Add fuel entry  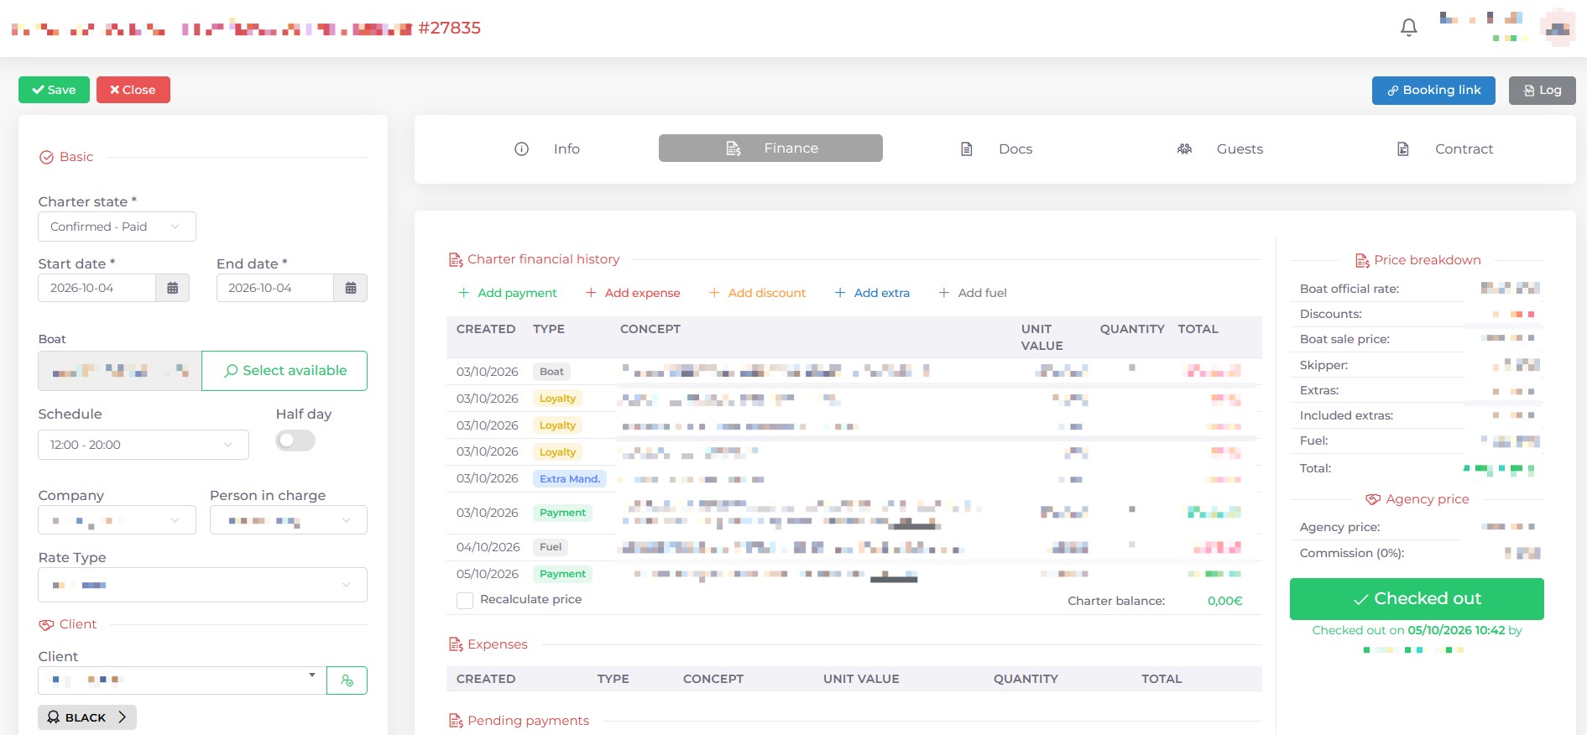[x=972, y=293]
